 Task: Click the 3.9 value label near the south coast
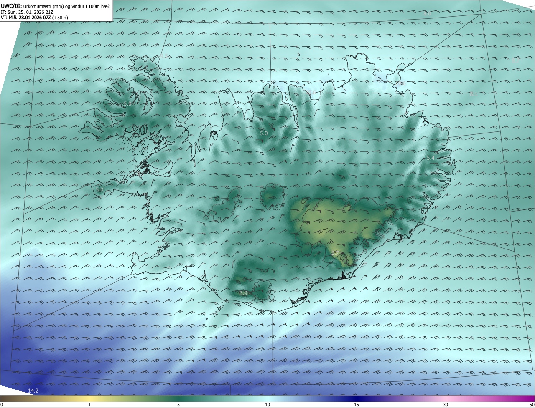244,293
